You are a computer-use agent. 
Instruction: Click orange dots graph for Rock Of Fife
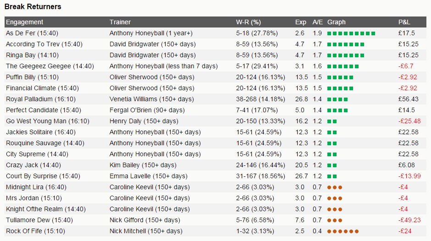pyautogui.click(x=343, y=231)
